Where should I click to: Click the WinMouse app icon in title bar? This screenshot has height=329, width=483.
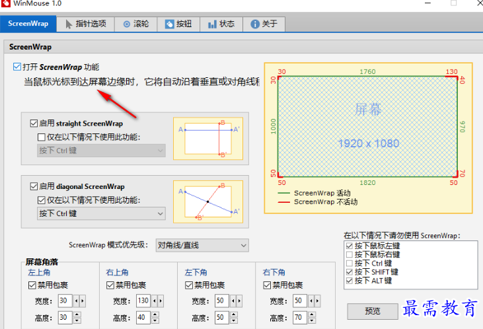click(5, 3)
